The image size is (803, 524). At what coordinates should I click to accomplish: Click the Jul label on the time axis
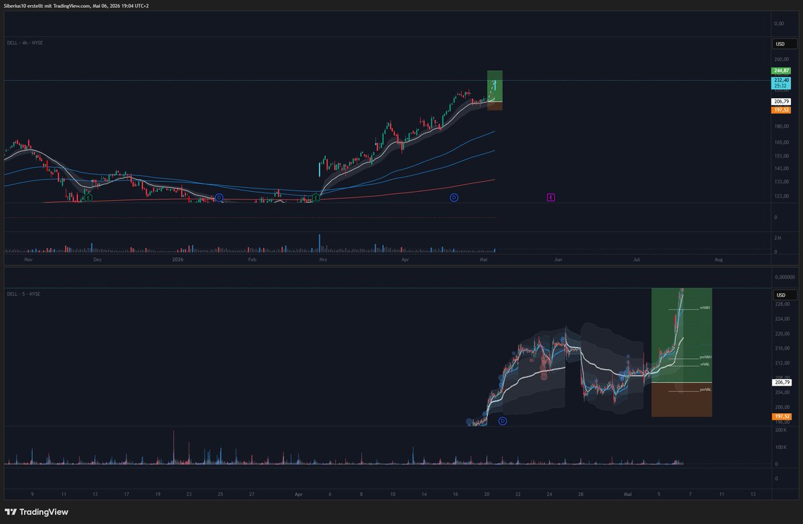tap(636, 259)
